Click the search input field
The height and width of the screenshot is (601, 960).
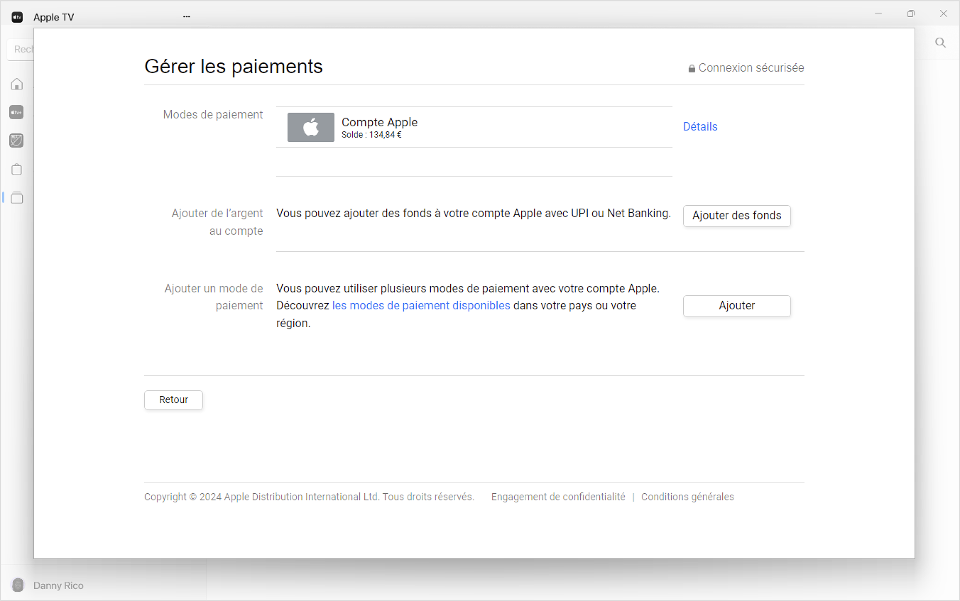(x=20, y=49)
